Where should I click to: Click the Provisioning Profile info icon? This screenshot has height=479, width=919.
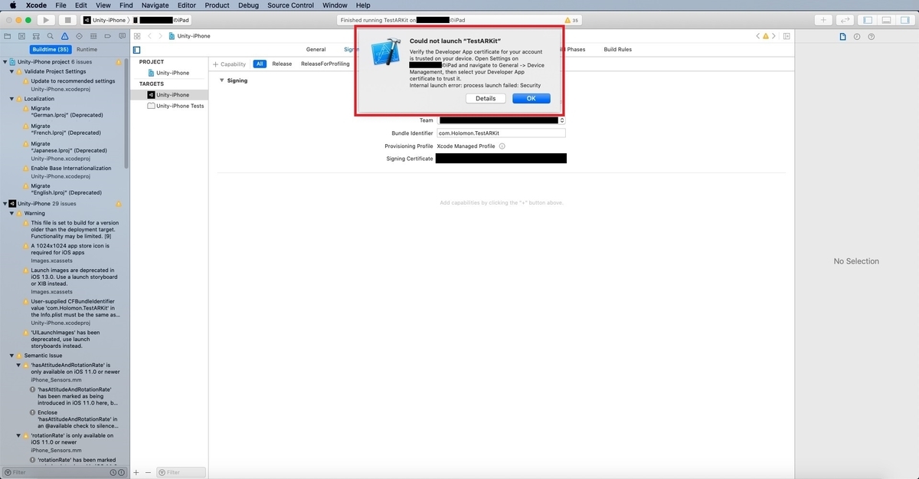click(502, 146)
